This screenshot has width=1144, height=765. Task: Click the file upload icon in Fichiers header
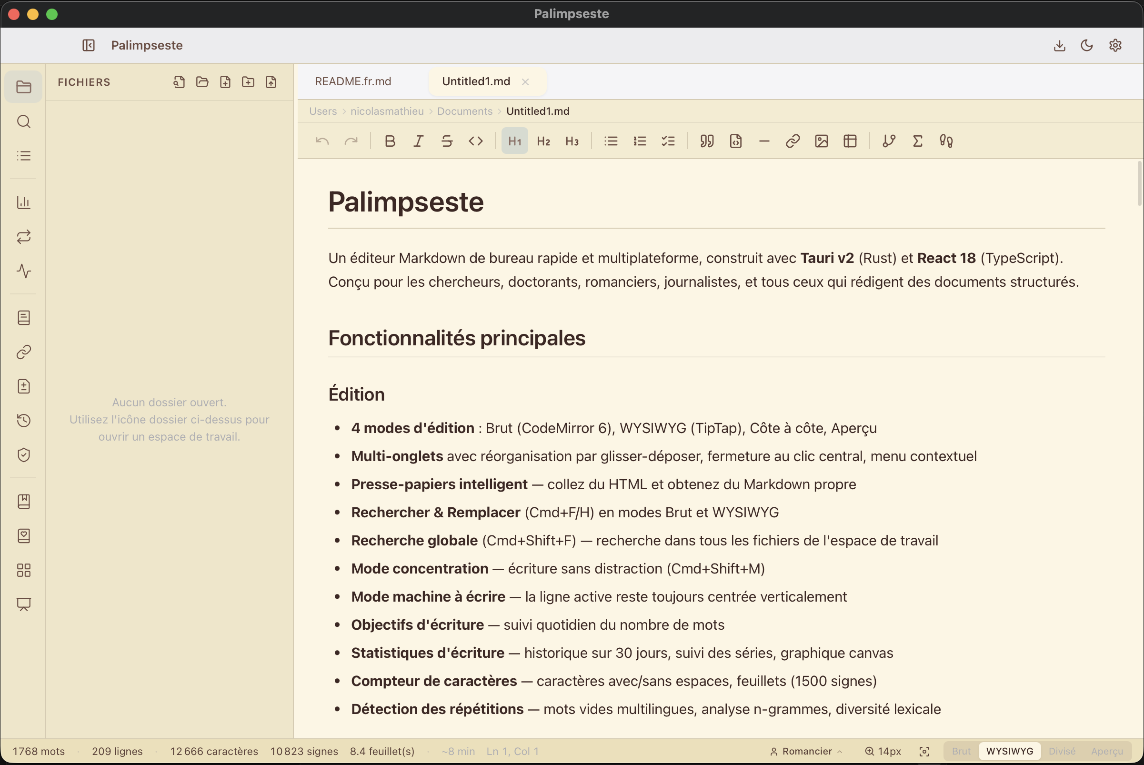click(x=271, y=82)
